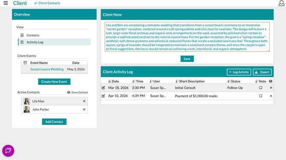Open the hamburger main menu
Image resolution: width=286 pixels, height=160 pixels.
point(6,3)
